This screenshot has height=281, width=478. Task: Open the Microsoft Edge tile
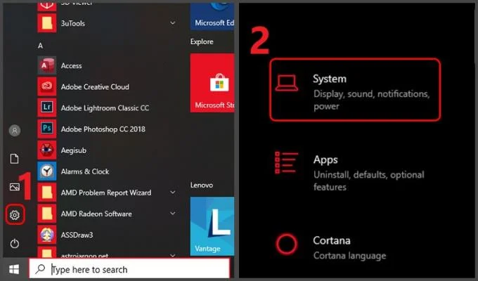click(212, 16)
